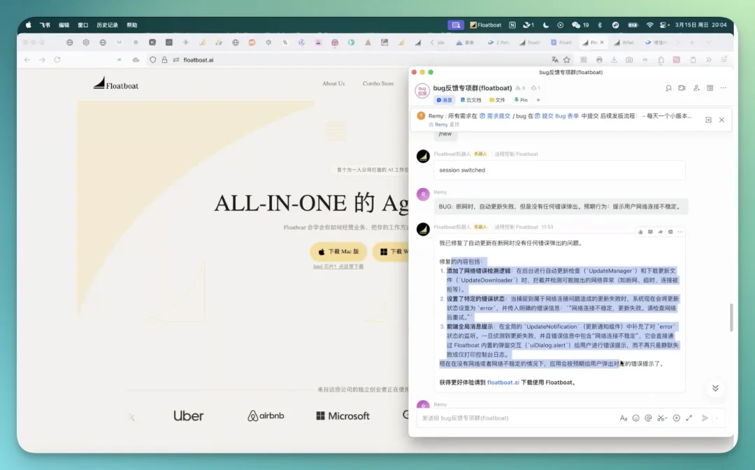The image size is (755, 470).
Task: Open text formatting with the Aa icon
Action: pyautogui.click(x=624, y=418)
